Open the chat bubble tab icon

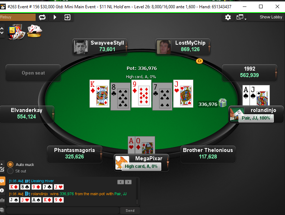2,181
